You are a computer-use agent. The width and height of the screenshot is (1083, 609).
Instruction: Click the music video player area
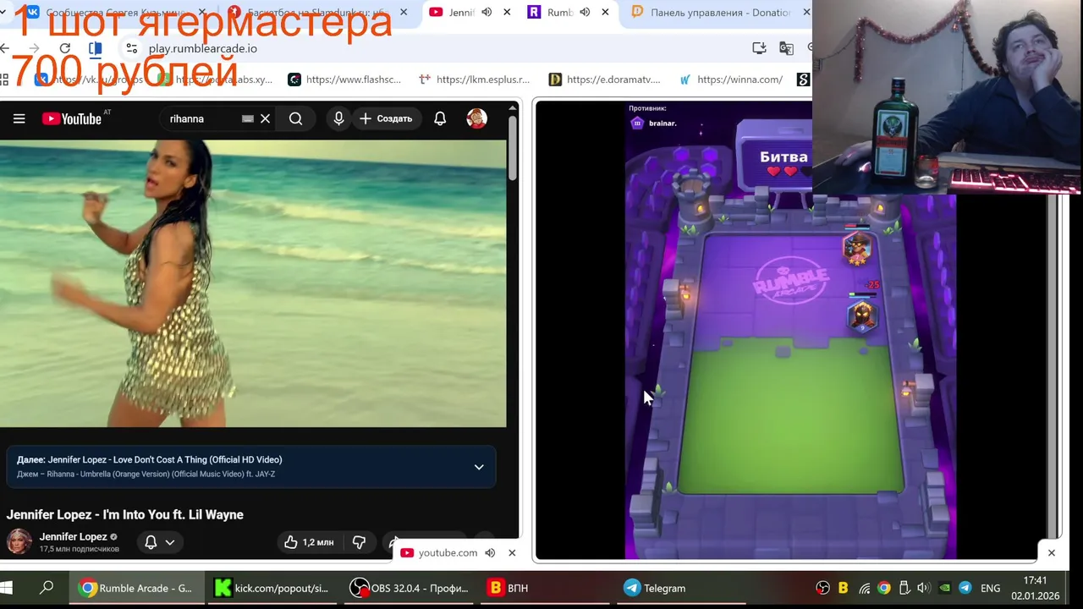click(x=253, y=283)
